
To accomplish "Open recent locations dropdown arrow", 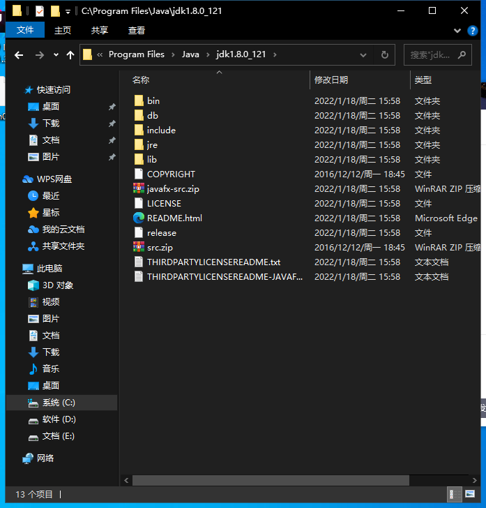I will [x=56, y=55].
